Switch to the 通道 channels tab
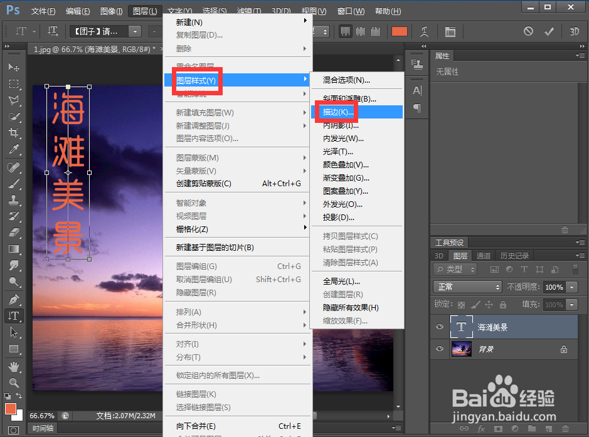 (483, 255)
